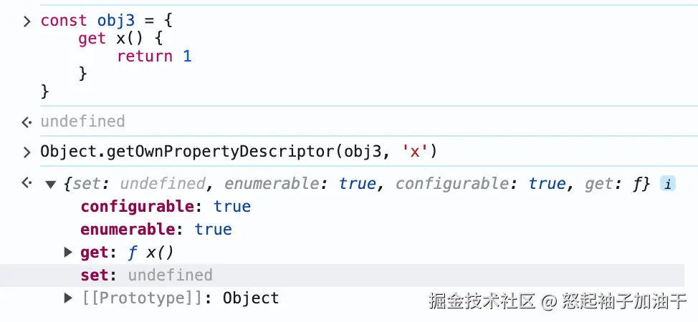Viewport: 698px width, 322px height.
Task: Expand the [[Prototype]]: Object entry
Action: coord(68,298)
